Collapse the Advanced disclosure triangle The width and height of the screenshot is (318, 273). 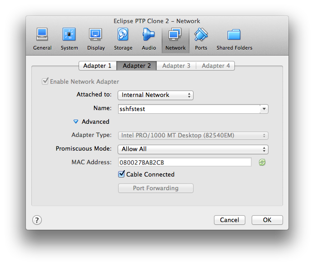pos(76,122)
